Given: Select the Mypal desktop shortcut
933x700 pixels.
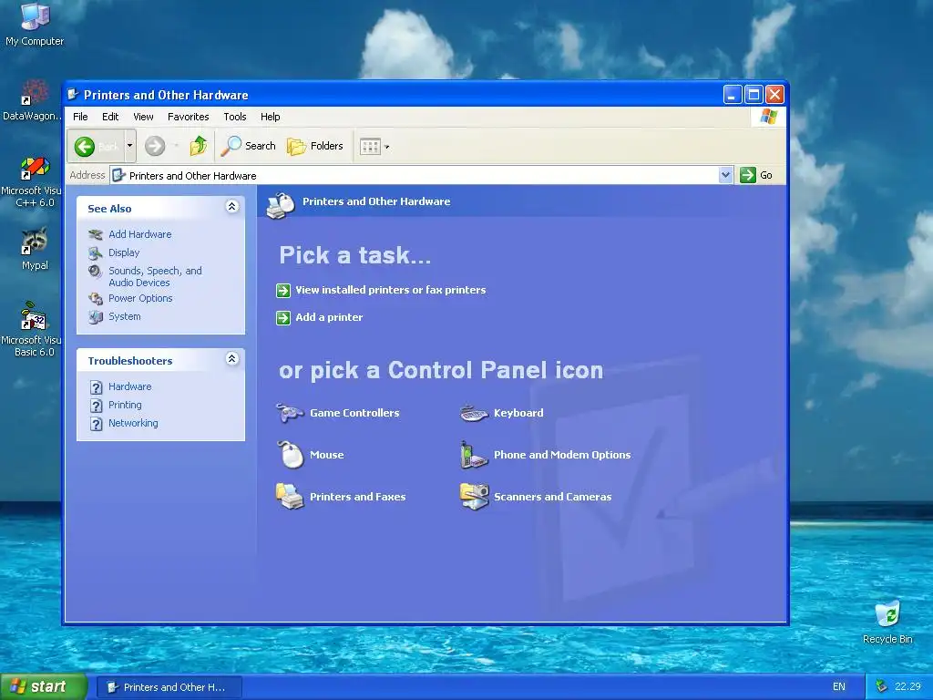Looking at the screenshot, I should 35,249.
